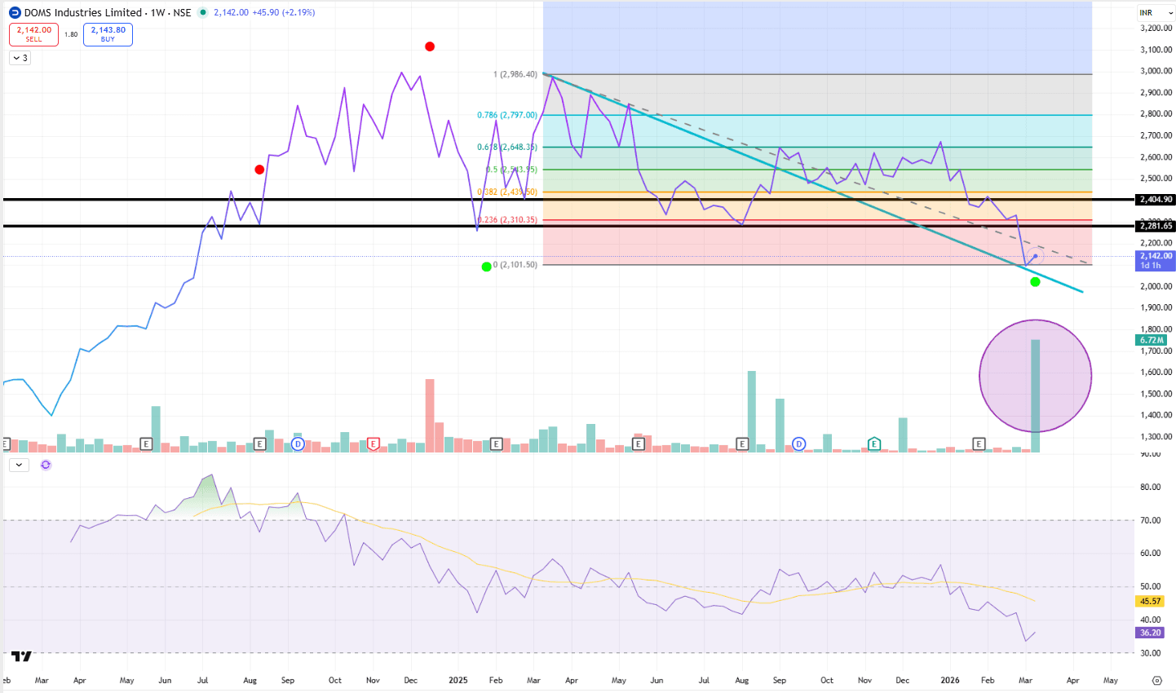1176x693 pixels.
Task: Click the tall volume bar of March 2026
Action: point(1036,395)
